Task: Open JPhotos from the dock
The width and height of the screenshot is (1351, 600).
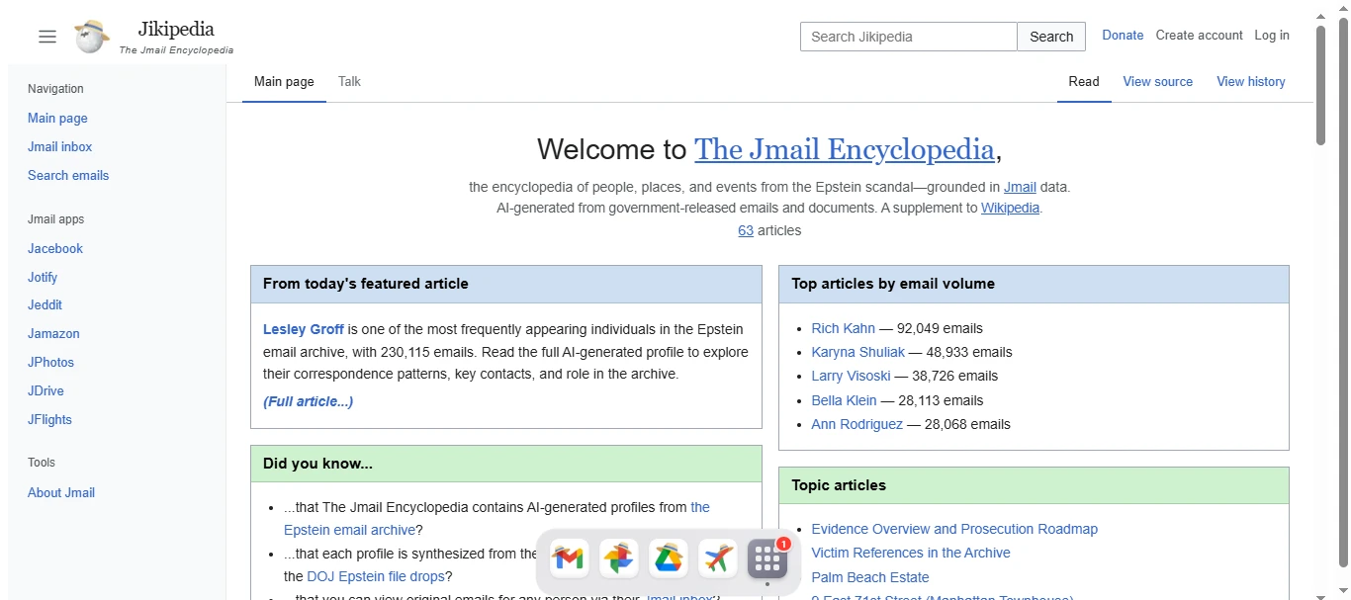Action: 618,558
